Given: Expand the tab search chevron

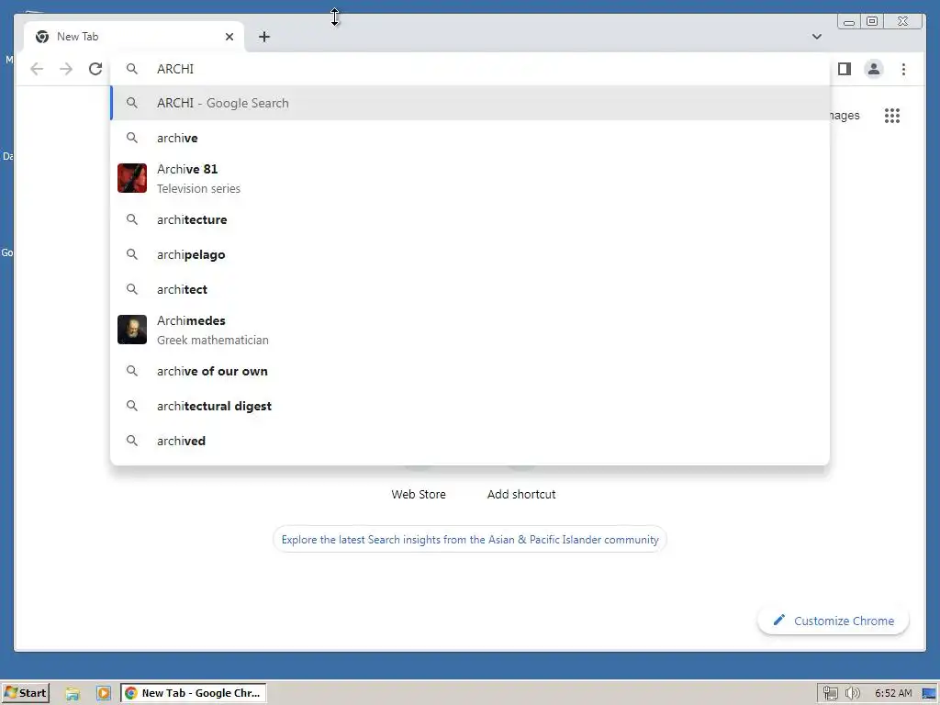Looking at the screenshot, I should click(x=816, y=37).
